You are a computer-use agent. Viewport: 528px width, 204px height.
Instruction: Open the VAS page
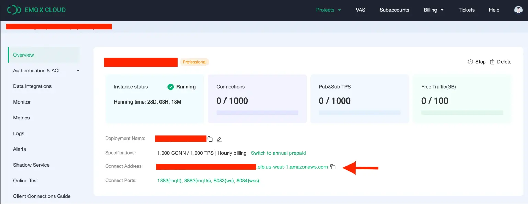coord(360,10)
